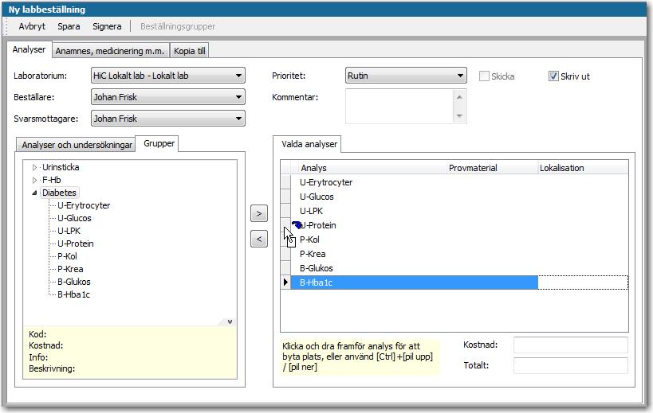The width and height of the screenshot is (653, 413).
Task: Expand the F-Hb group
Action: [x=34, y=180]
